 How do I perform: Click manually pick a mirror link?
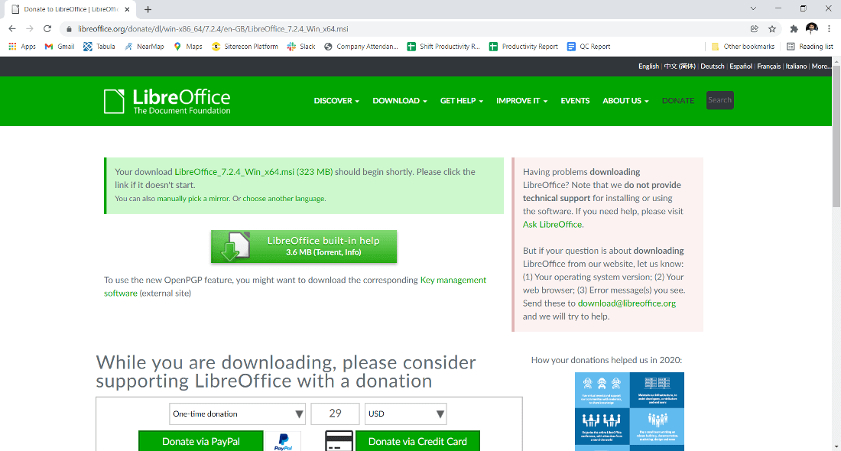(x=193, y=199)
